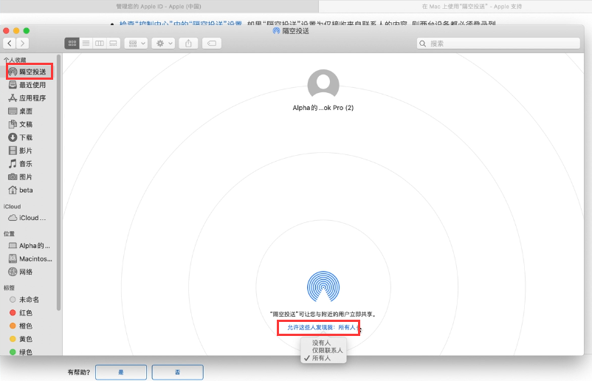The height and width of the screenshot is (381, 592).
Task: Choose 所有人 in the popup menu
Action: pos(321,358)
